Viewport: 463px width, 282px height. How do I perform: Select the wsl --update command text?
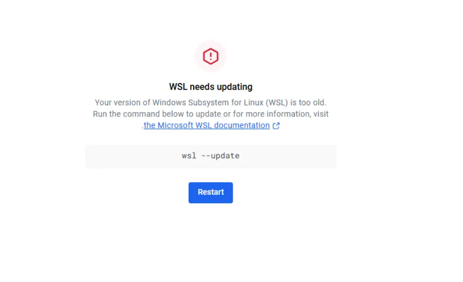pos(211,156)
